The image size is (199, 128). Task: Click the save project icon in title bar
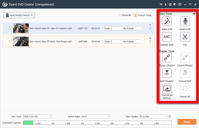click(x=170, y=4)
